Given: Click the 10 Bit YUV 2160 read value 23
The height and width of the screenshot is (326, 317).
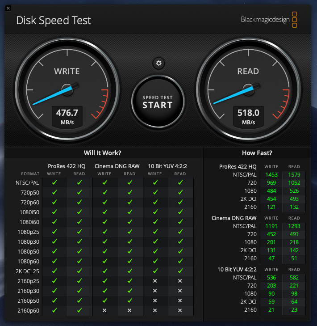Looking at the screenshot, I should point(294,310).
